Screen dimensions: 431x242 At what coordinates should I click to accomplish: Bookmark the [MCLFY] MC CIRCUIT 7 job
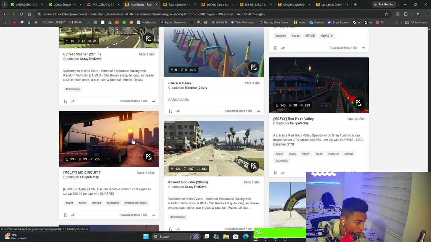pos(65,215)
